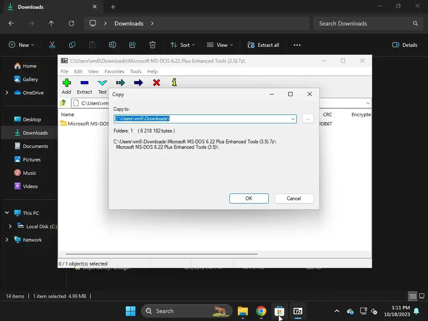Click the 7-Zip Copy arrow icon

tap(120, 83)
